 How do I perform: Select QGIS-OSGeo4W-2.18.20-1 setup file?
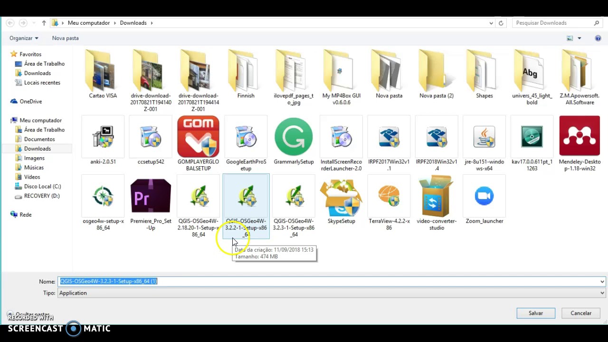(x=198, y=207)
